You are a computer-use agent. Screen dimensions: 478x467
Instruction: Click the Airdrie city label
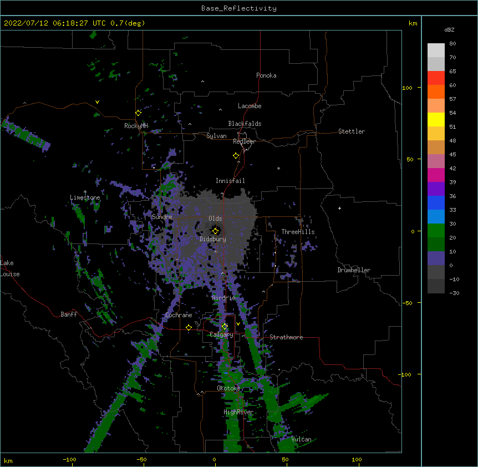223,298
